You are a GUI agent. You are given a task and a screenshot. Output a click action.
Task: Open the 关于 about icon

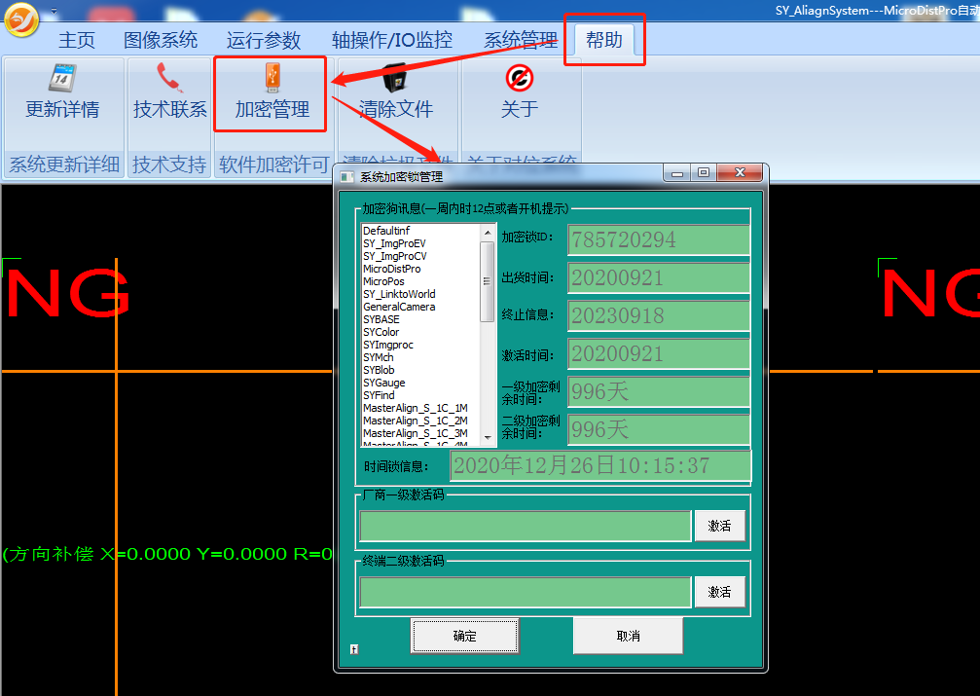pos(519,78)
